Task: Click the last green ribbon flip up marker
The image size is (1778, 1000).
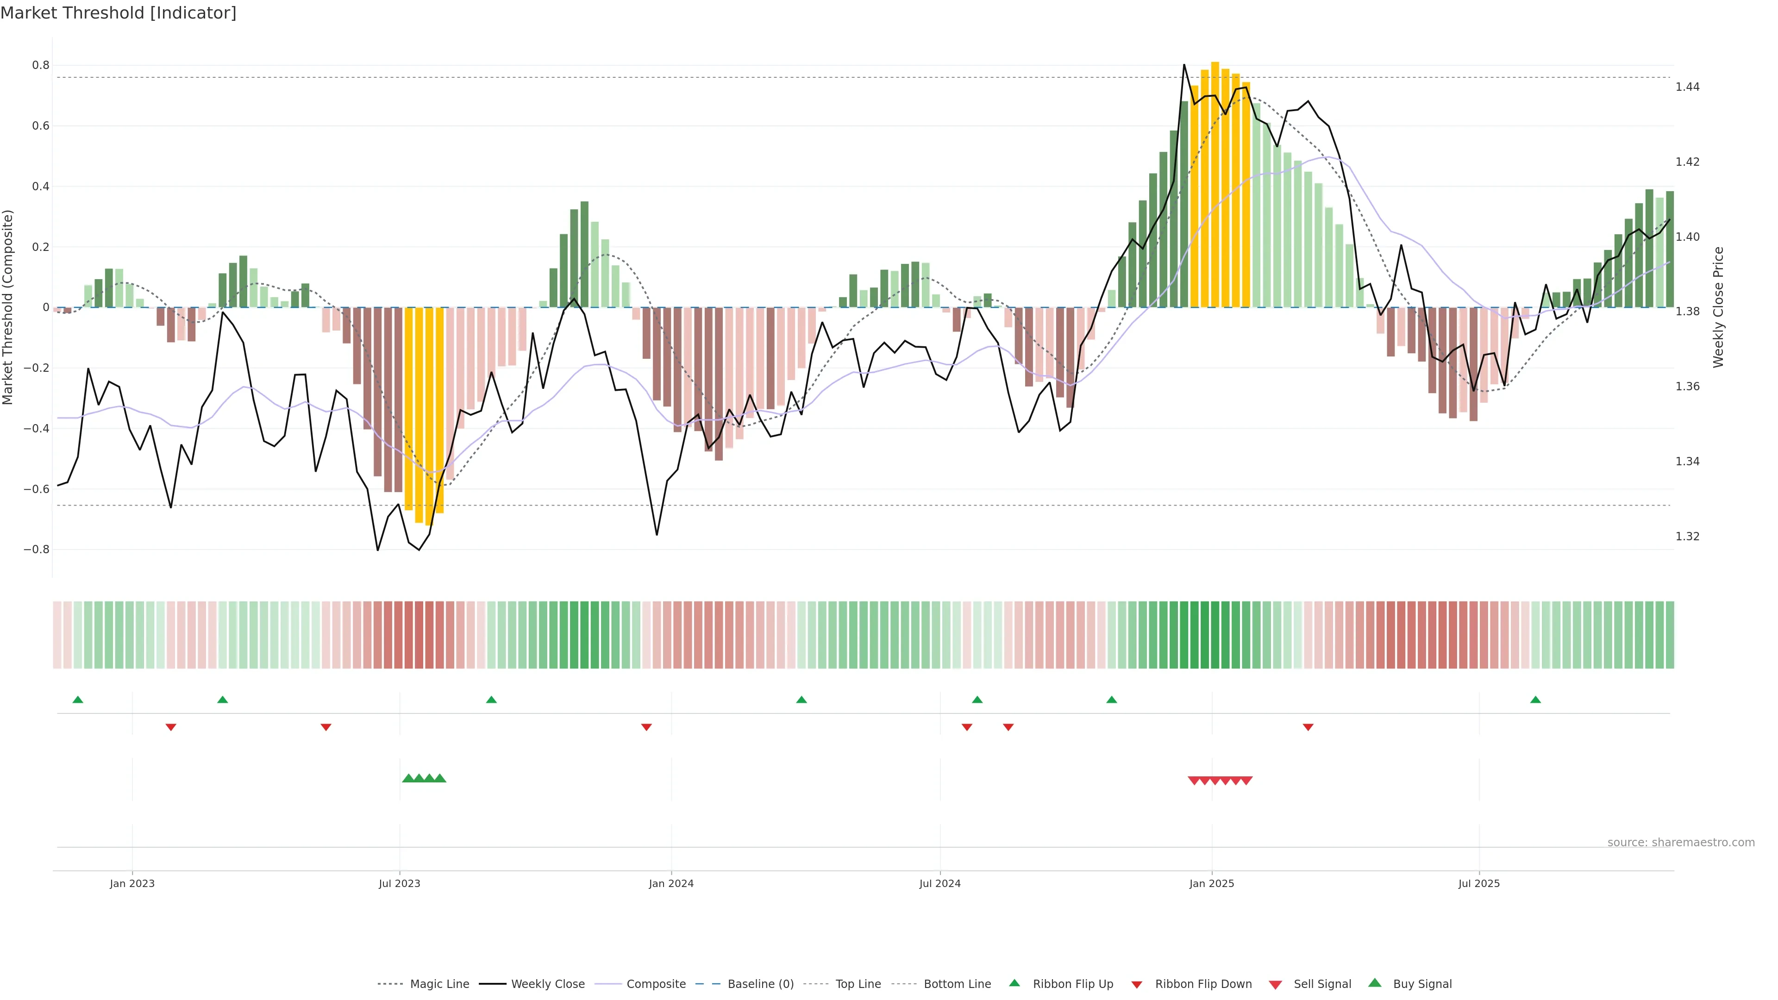Action: tap(1536, 700)
